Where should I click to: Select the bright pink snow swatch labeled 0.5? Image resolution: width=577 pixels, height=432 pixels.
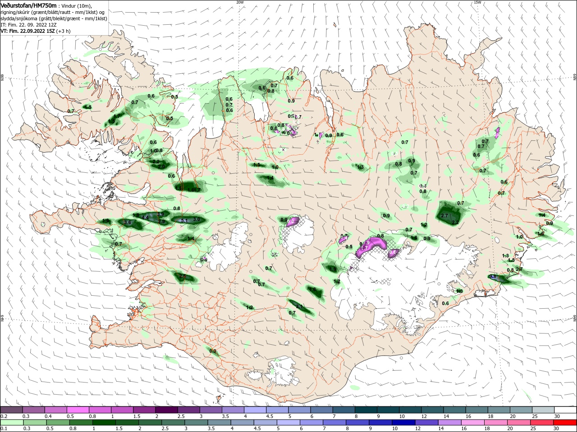pyautogui.click(x=78, y=410)
